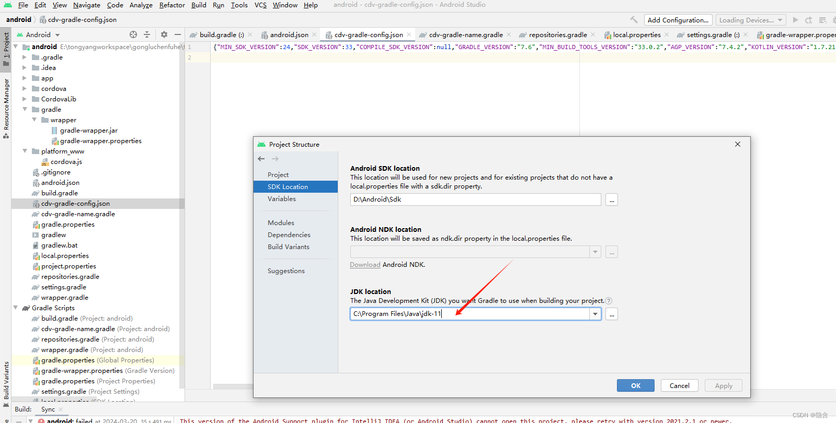Select gradle-wrapper.properties in wrapper folder

click(100, 141)
